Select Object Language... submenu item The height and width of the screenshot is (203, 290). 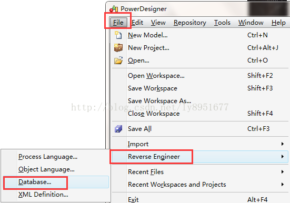pos(56,169)
